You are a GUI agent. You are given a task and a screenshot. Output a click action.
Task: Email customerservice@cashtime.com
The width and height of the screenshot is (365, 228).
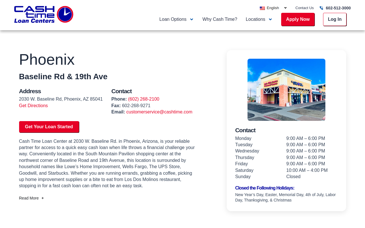[x=159, y=112]
